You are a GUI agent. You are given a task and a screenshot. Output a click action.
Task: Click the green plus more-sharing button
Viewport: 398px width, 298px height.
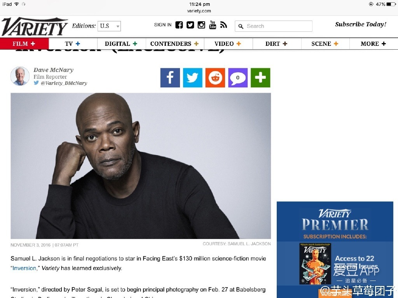click(x=260, y=78)
